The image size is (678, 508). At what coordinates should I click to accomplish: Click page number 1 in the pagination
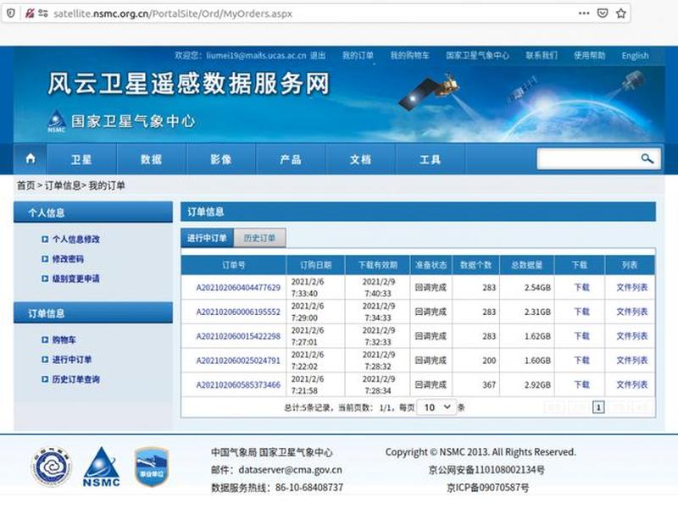pos(598,407)
